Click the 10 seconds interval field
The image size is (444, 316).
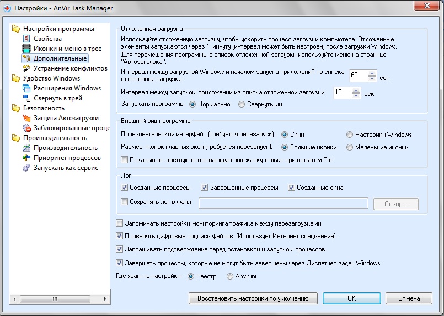pos(343,93)
